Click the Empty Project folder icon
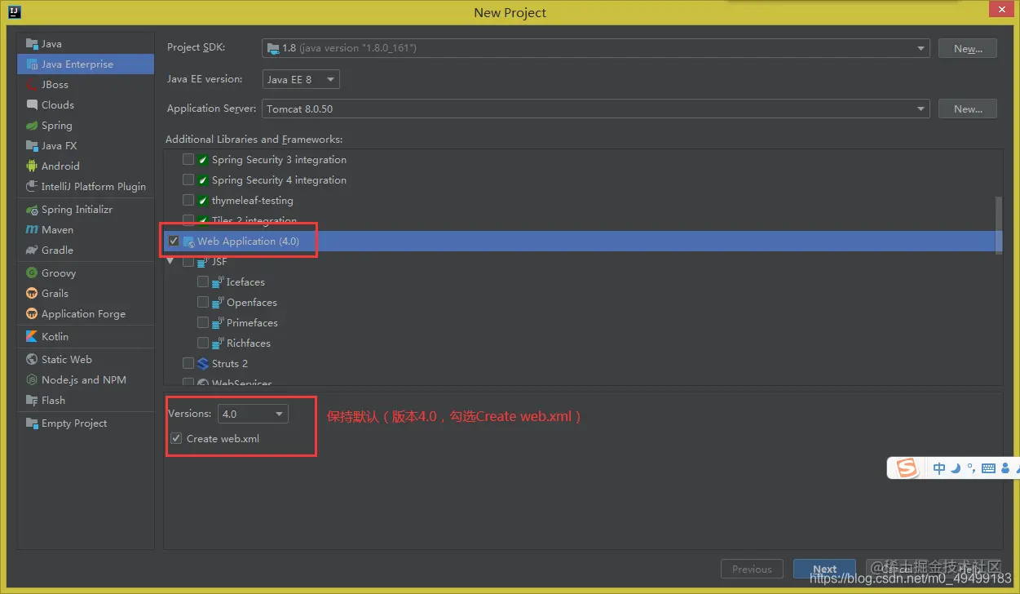This screenshot has width=1020, height=594. click(32, 423)
